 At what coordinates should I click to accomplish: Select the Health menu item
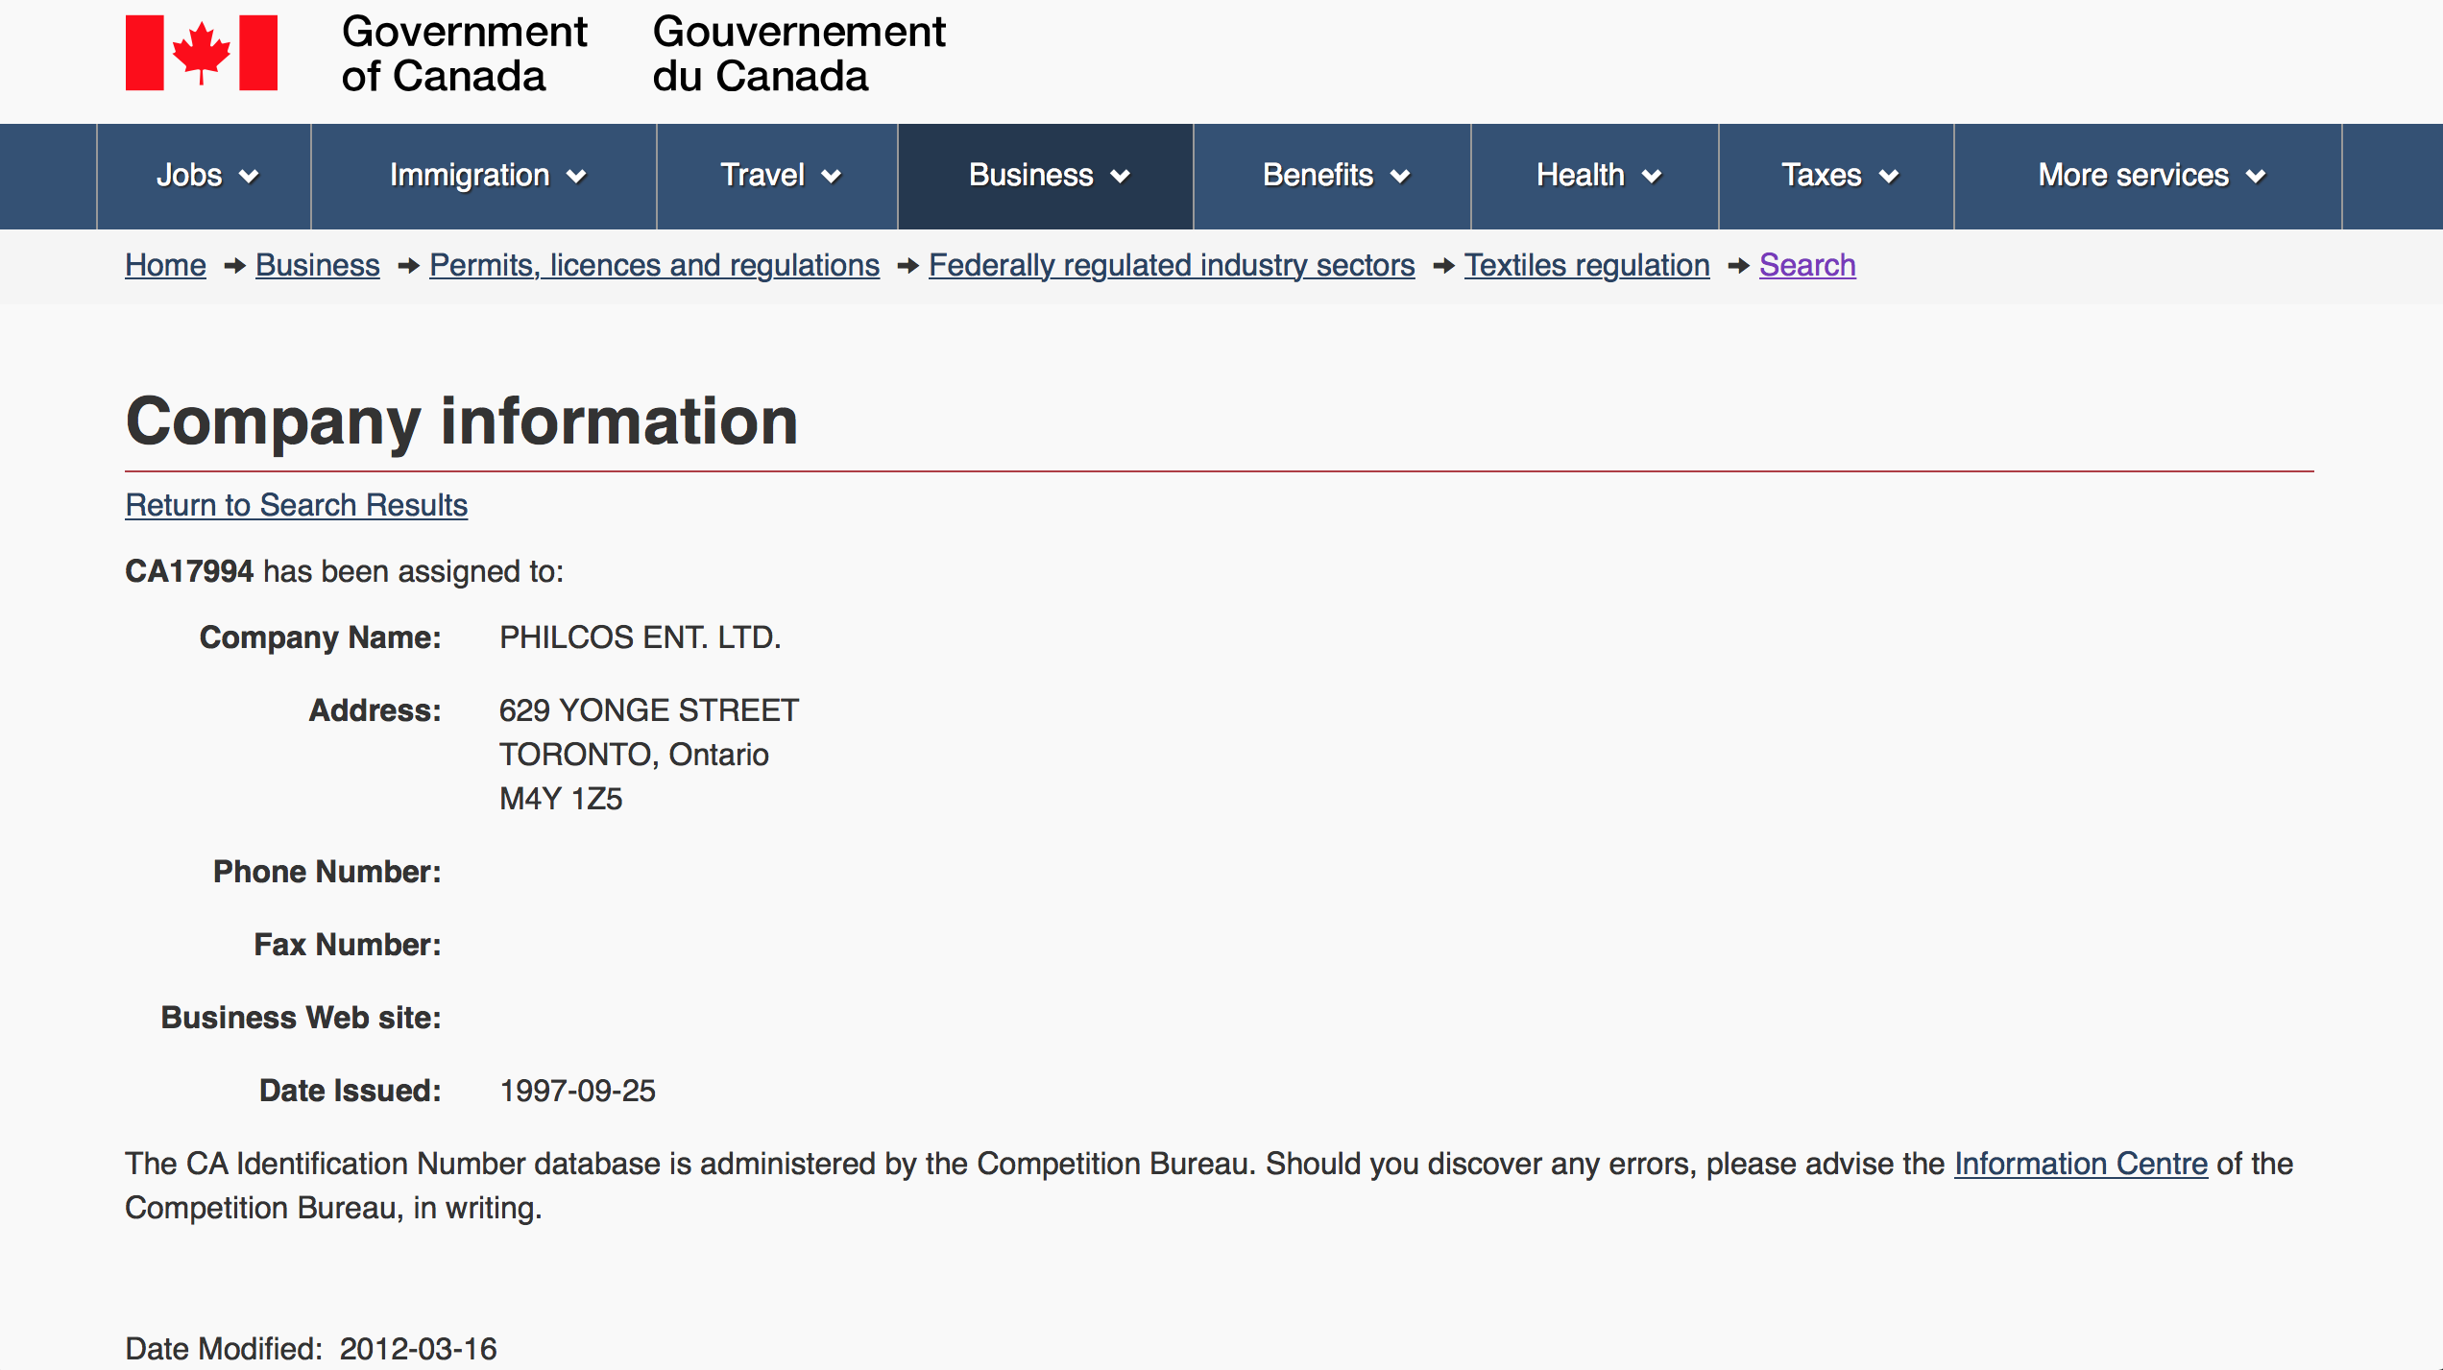(1595, 177)
